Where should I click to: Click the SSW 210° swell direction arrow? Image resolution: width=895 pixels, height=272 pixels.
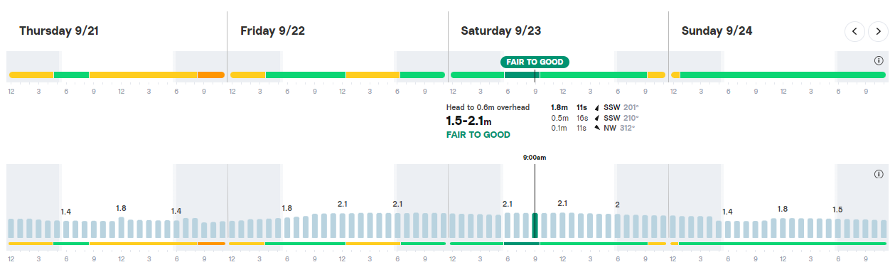[597, 118]
